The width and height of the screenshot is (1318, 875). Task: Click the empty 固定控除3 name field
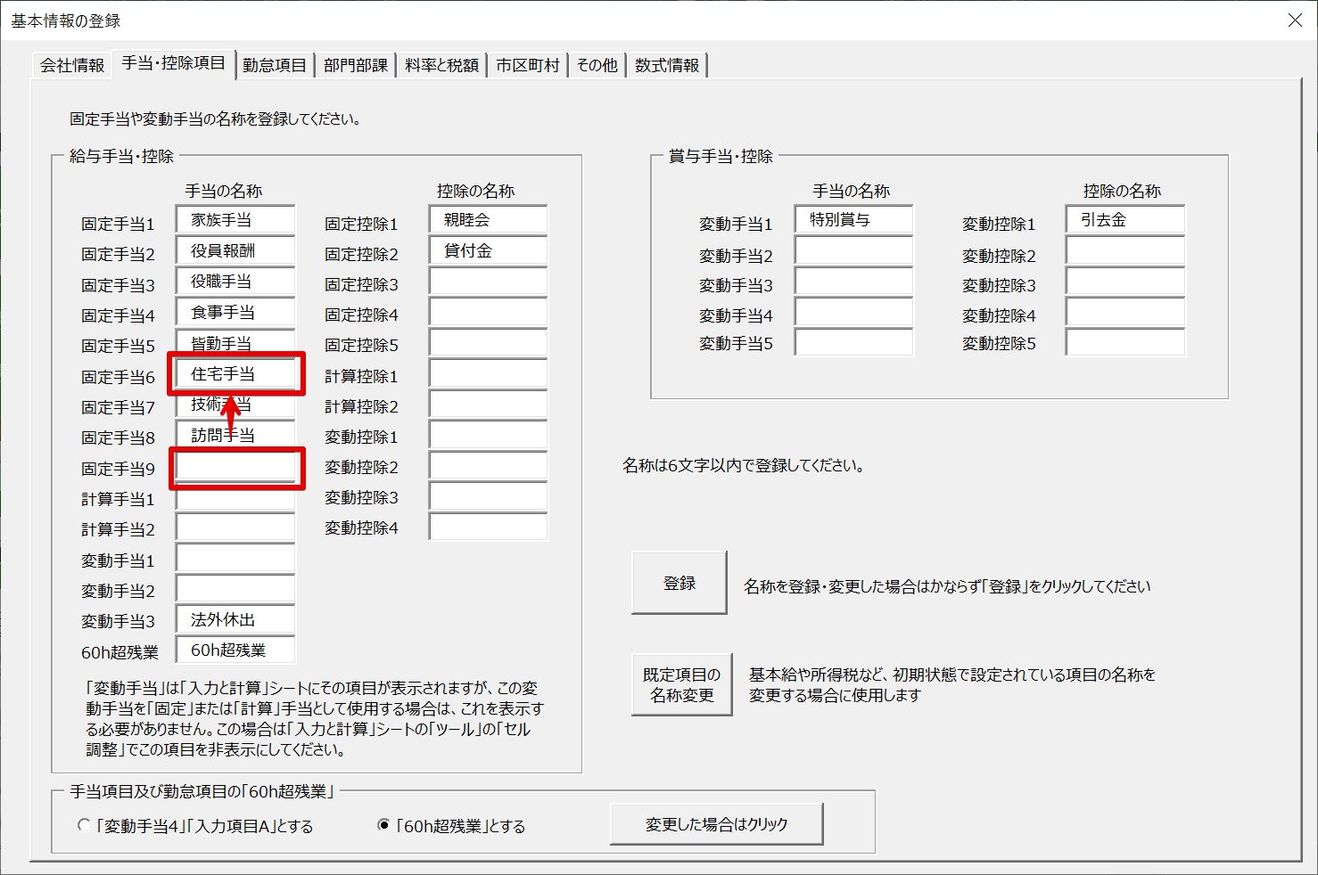pos(488,282)
